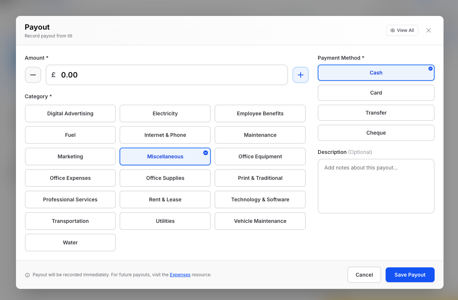
Task: Select Card as payment method
Action: click(x=376, y=93)
